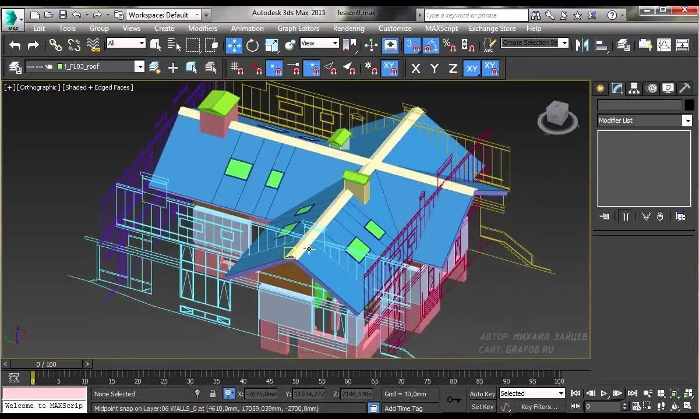The height and width of the screenshot is (419, 699).
Task: Open the Help question mark dropdown arrow
Action: [623, 15]
